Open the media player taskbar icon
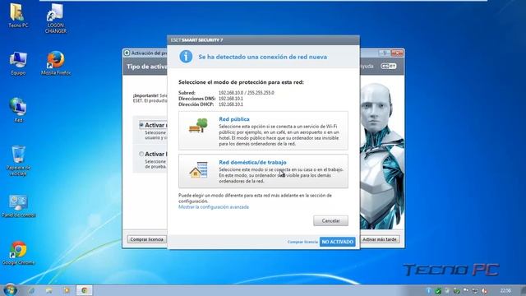Image resolution: width=526 pixels, height=296 pixels. pos(67,290)
